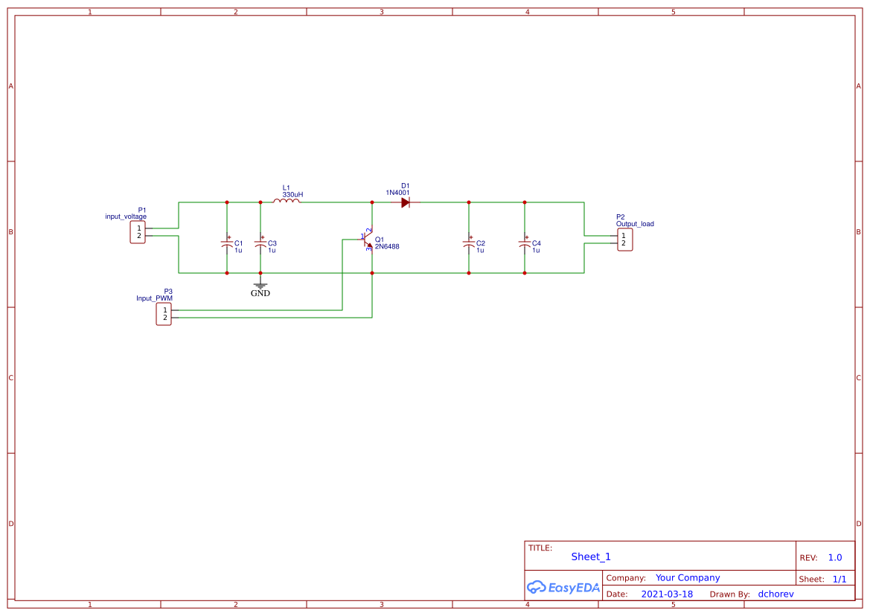Select the 'Your Company' field
Screen dimensions: 870x616
(x=688, y=577)
